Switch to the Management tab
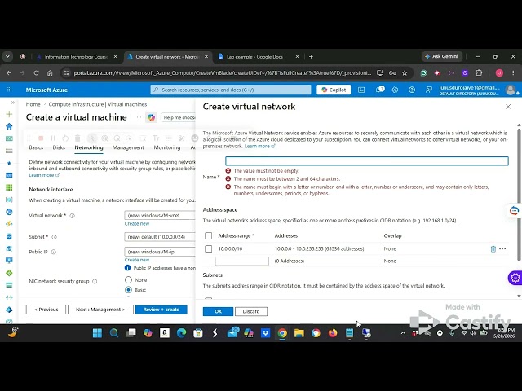The height and width of the screenshot is (391, 522). pos(128,147)
